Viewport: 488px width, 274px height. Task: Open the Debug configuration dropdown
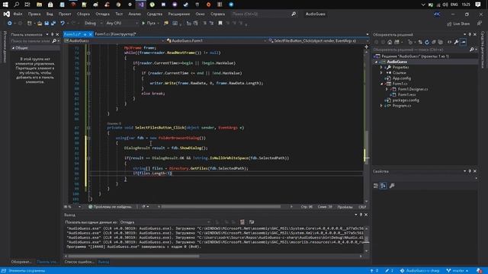pos(93,24)
